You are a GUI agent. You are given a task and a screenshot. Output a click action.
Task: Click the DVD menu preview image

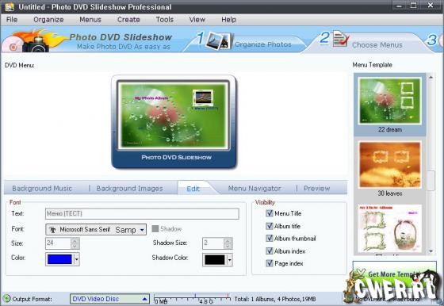click(174, 116)
